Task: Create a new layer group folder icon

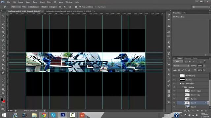Action: pyautogui.click(x=197, y=111)
